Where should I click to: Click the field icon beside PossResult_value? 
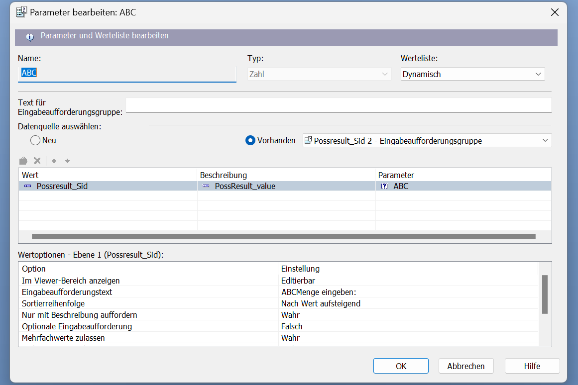pos(206,186)
